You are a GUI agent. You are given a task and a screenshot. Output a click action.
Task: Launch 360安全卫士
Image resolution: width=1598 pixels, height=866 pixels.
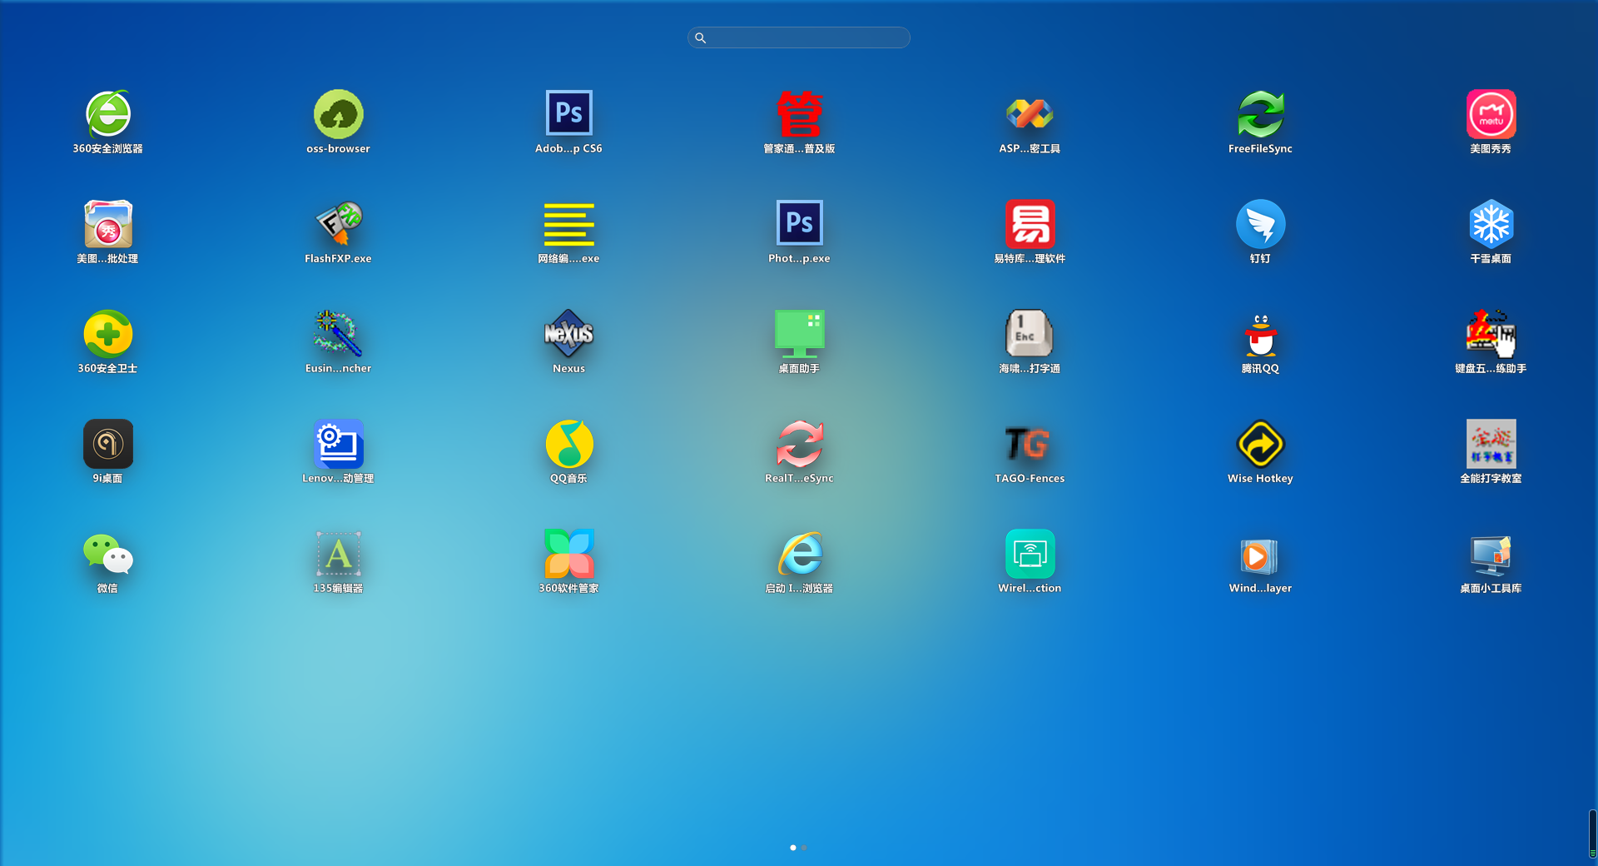click(x=108, y=334)
